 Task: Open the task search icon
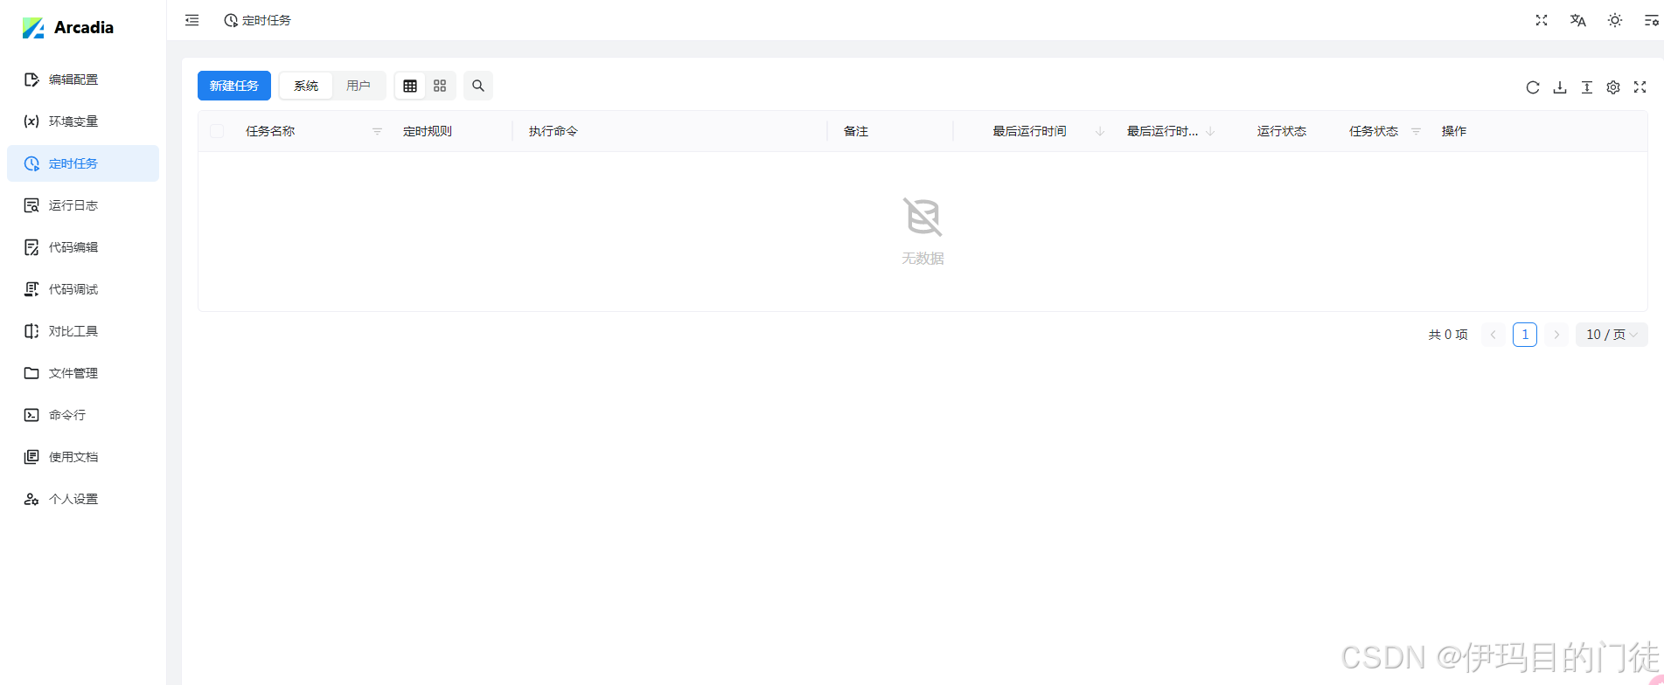click(478, 86)
